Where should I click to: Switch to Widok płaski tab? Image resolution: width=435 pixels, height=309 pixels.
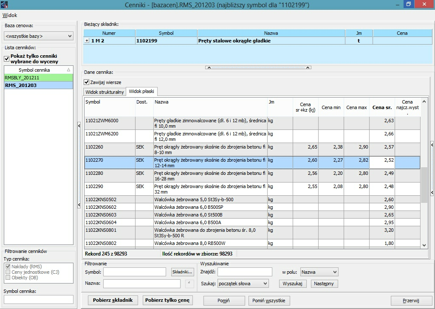coord(141,91)
